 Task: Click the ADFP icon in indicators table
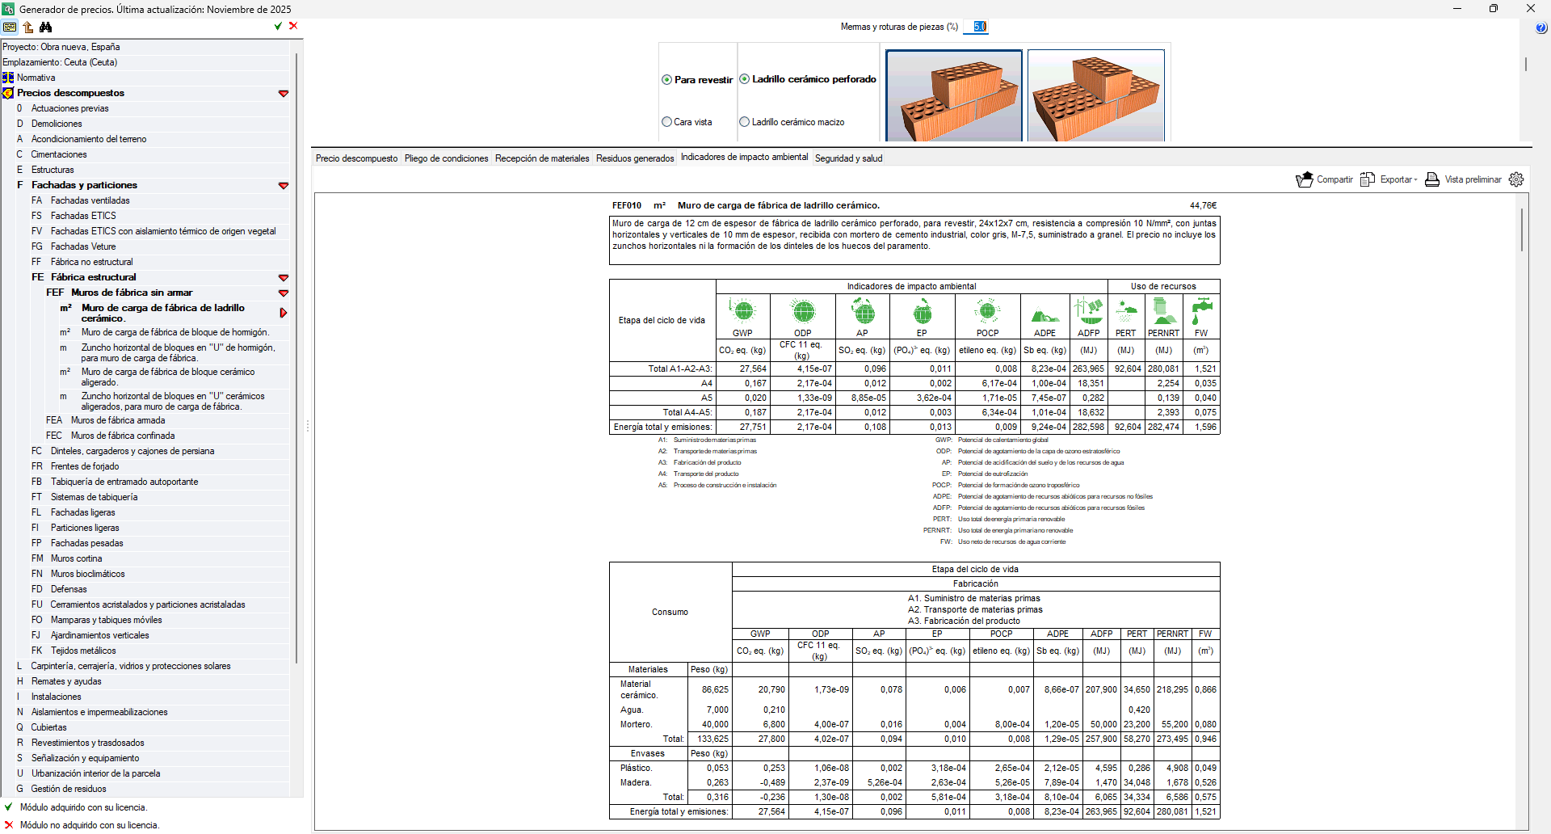pyautogui.click(x=1088, y=311)
